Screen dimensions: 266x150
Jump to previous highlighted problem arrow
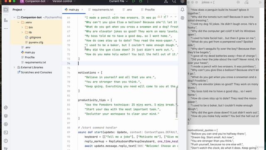171,17
